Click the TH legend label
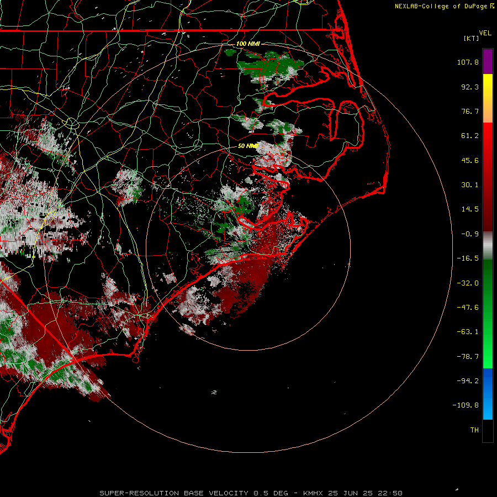This screenshot has width=497, height=497. [474, 430]
